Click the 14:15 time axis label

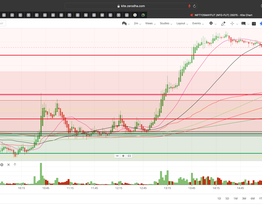(x=216, y=188)
